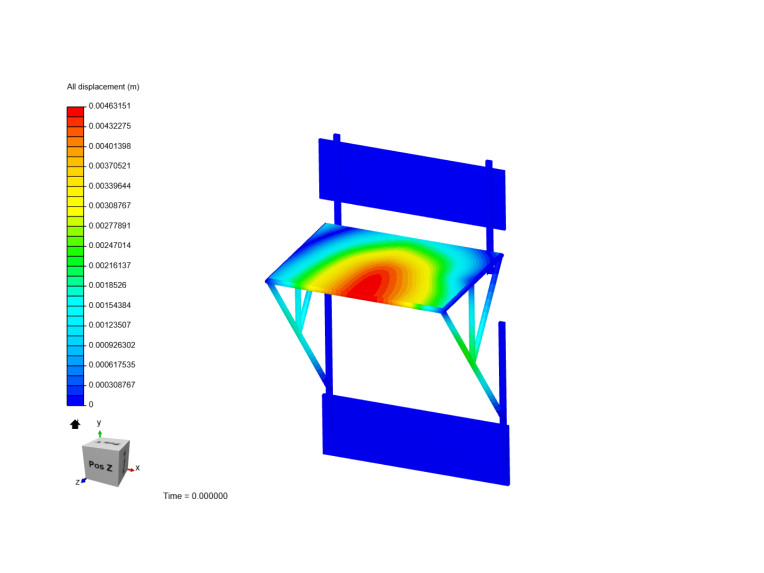Click the upper backrest panel of model
Viewport: 764px width, 573px height.
tap(412, 183)
